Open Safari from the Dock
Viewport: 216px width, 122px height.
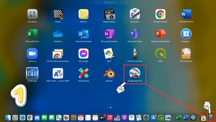point(23,118)
